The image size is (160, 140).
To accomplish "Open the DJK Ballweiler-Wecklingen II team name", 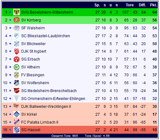I will pyautogui.click(x=46, y=107).
